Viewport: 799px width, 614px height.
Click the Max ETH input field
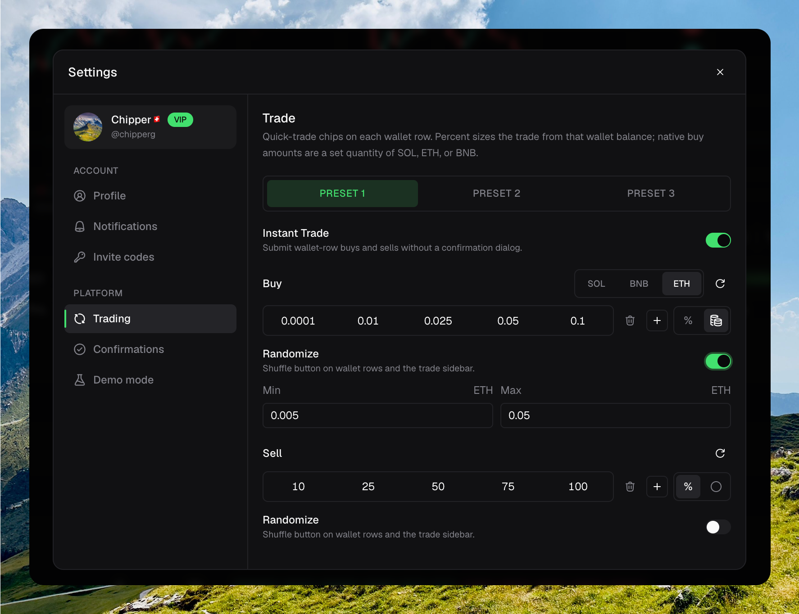tap(615, 415)
